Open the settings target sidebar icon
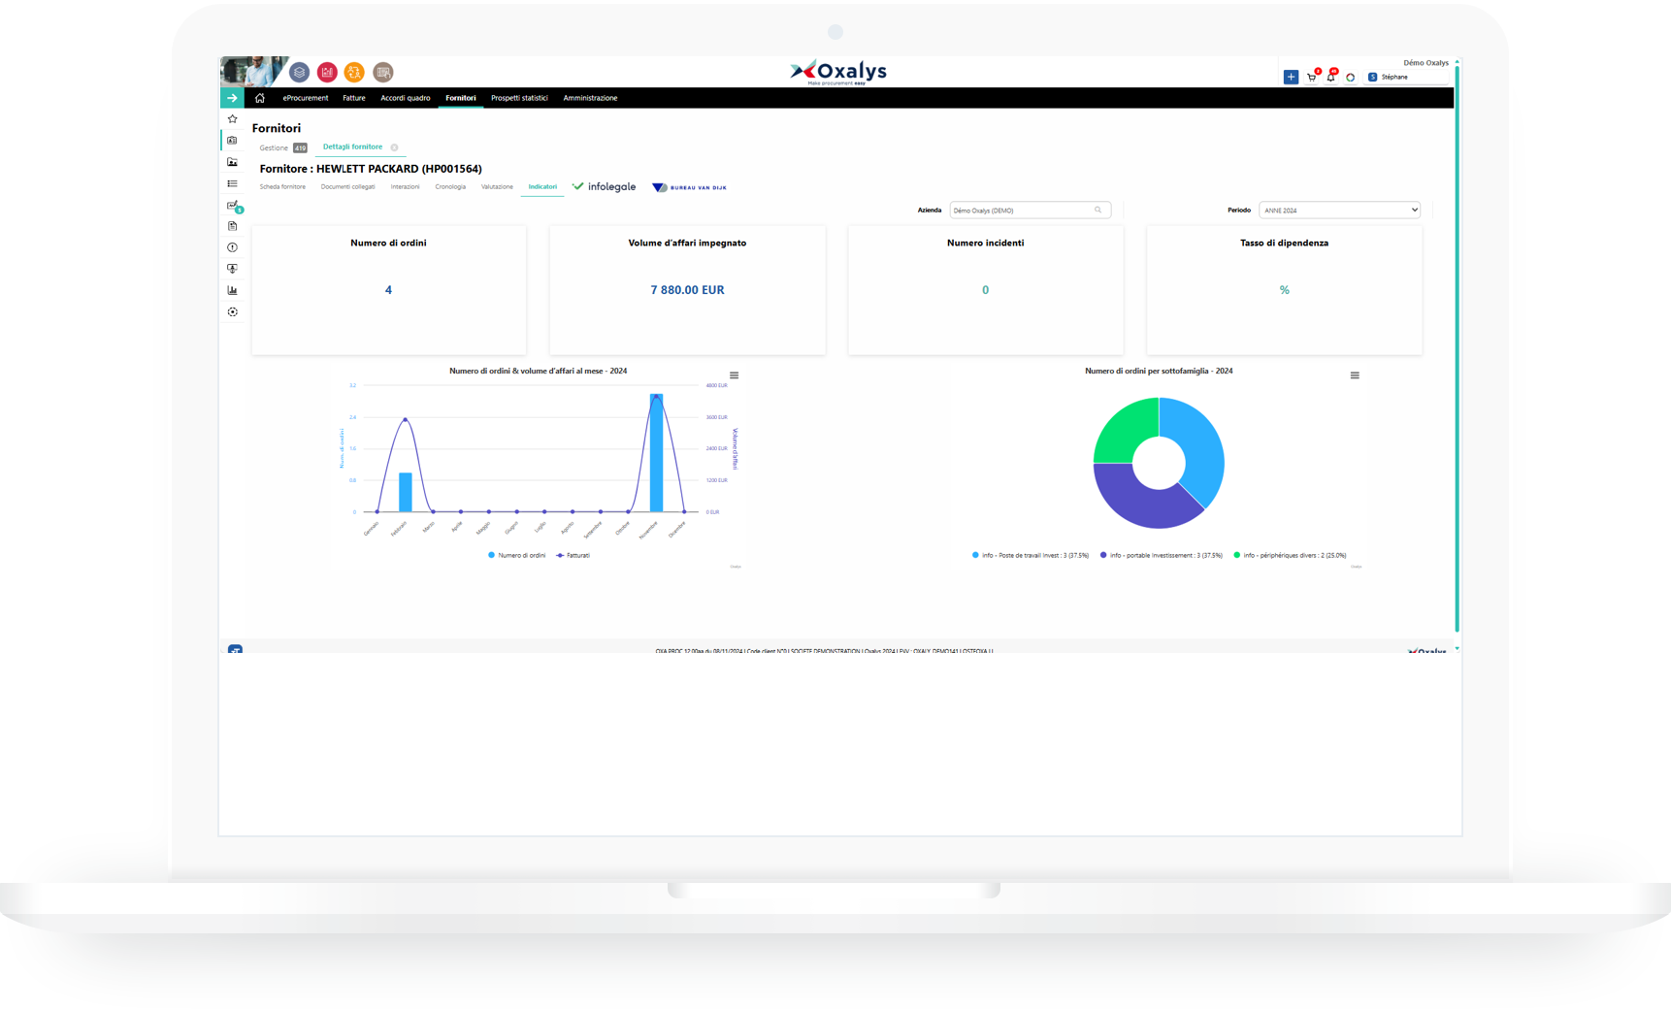The image size is (1671, 1009). [232, 312]
